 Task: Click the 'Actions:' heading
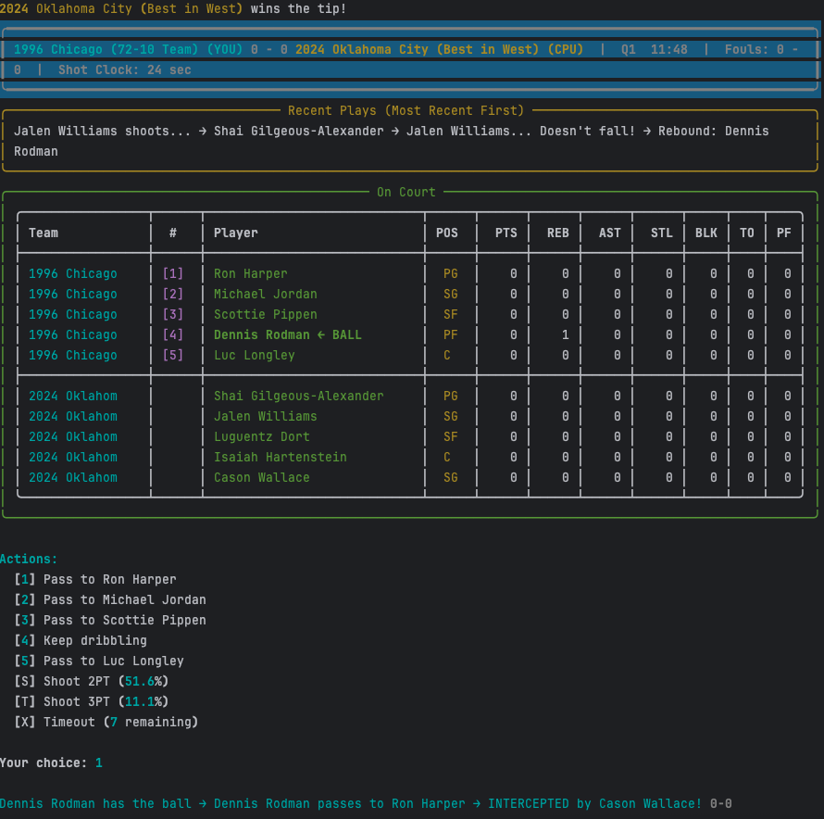29,559
